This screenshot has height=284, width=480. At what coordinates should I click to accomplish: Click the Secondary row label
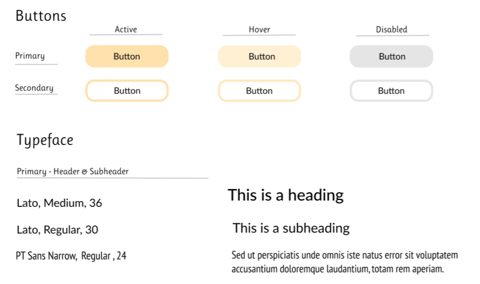34,88
